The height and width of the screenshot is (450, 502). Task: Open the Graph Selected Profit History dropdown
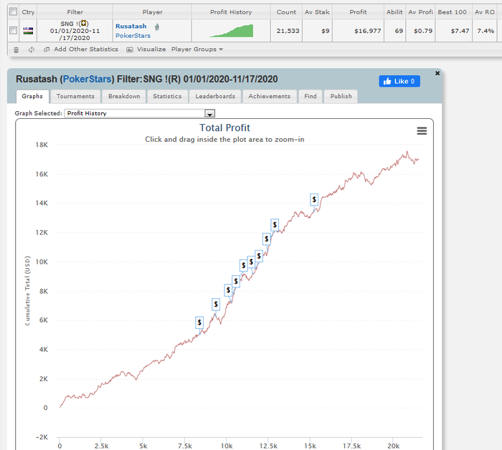[209, 113]
